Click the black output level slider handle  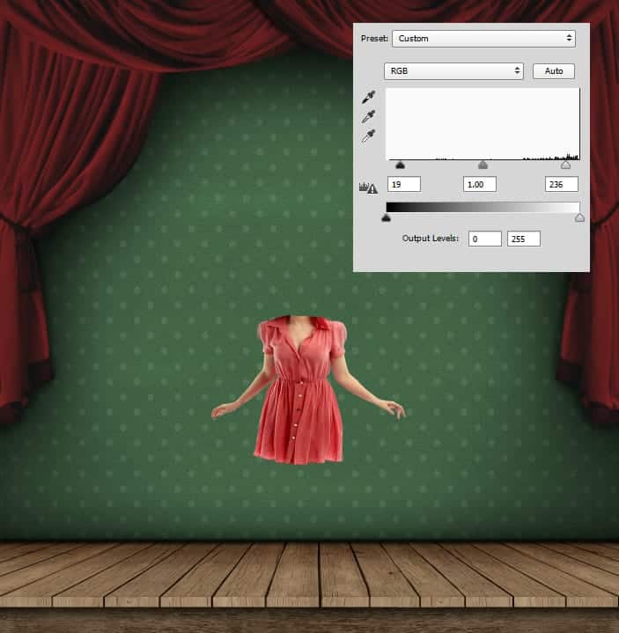tap(386, 217)
